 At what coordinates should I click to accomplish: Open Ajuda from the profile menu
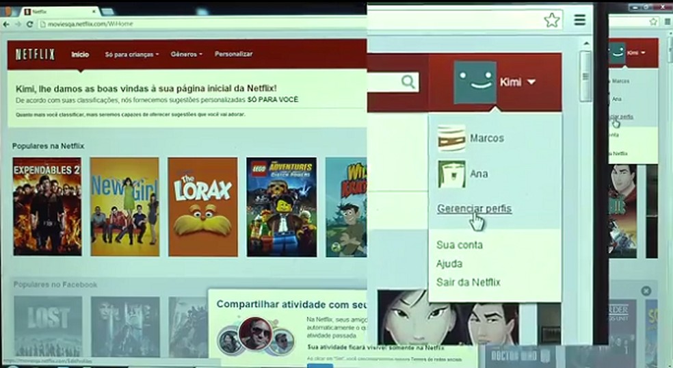[449, 263]
